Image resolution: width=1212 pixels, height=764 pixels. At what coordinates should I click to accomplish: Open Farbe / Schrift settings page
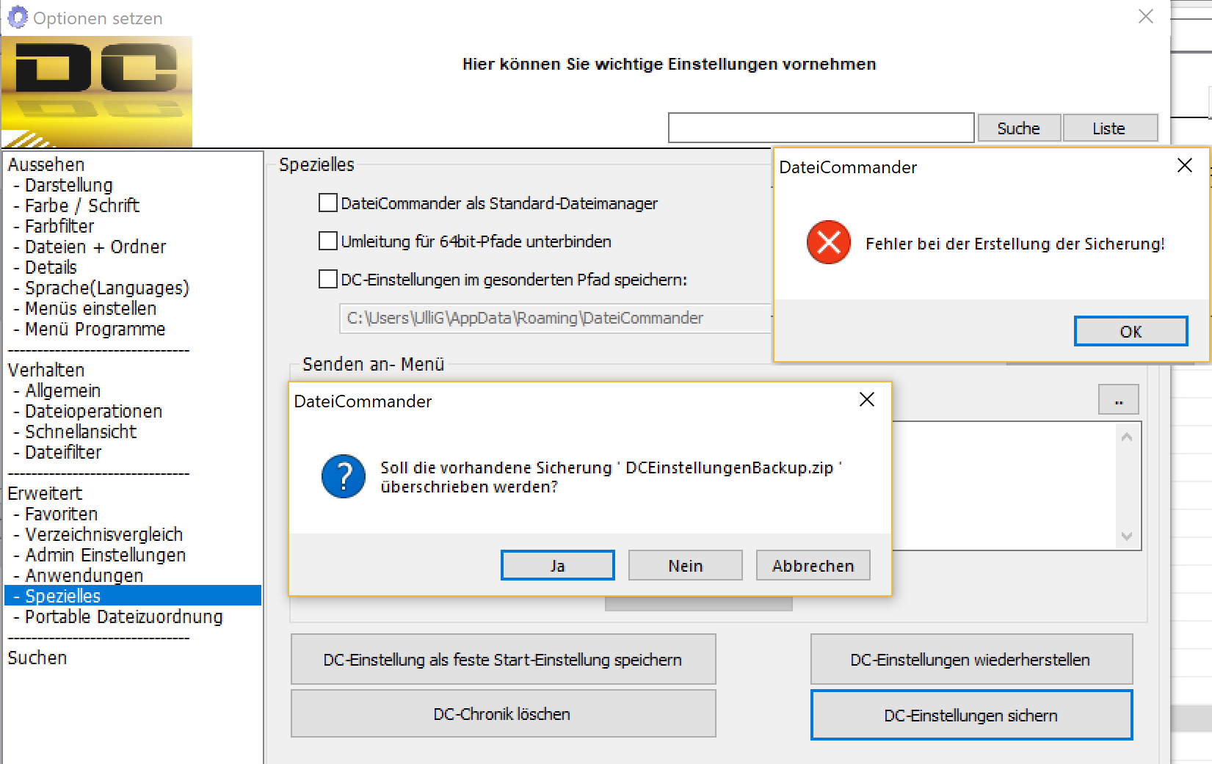[x=81, y=206]
